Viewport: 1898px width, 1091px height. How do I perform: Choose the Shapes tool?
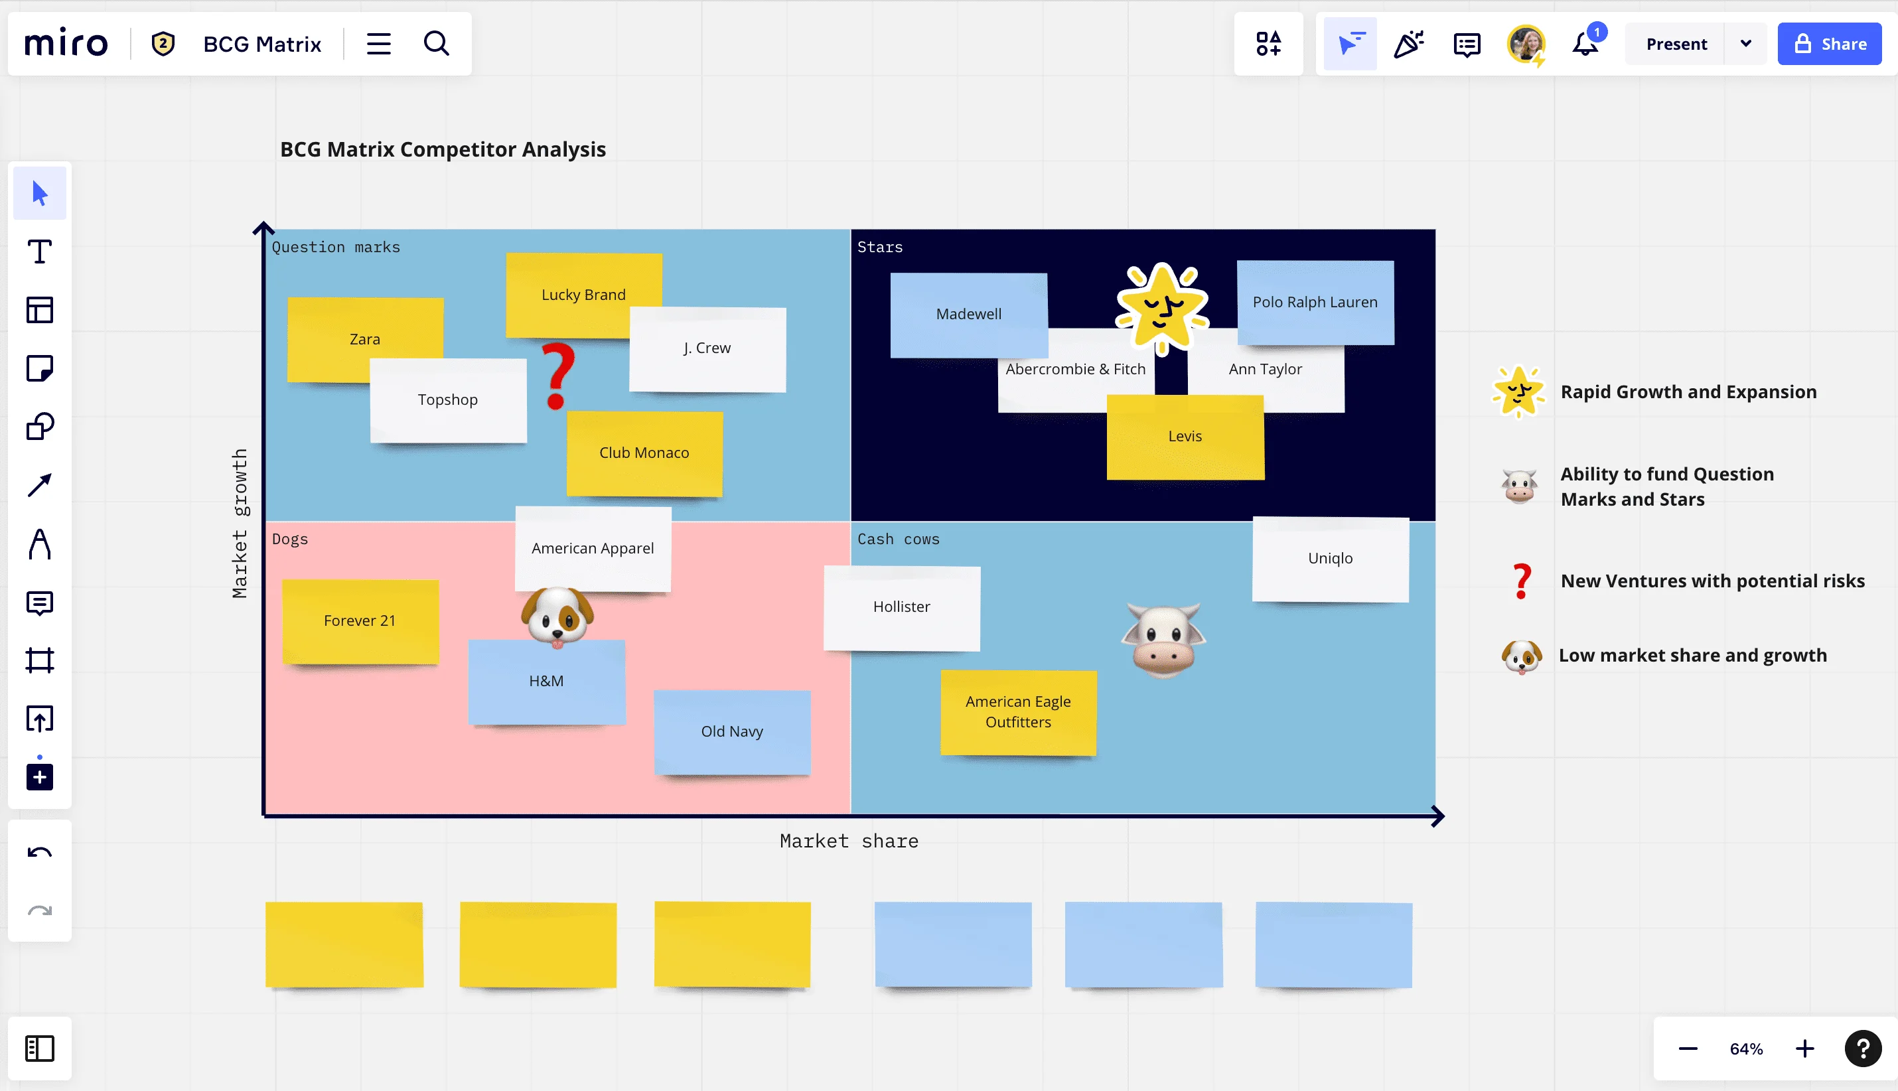[40, 427]
